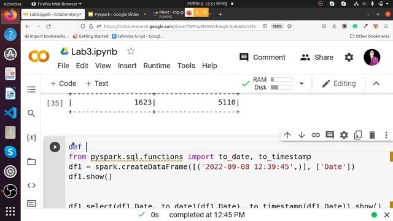Image resolution: width=393 pixels, height=221 pixels.
Task: Open Import bookmarks link
Action: coord(47,36)
